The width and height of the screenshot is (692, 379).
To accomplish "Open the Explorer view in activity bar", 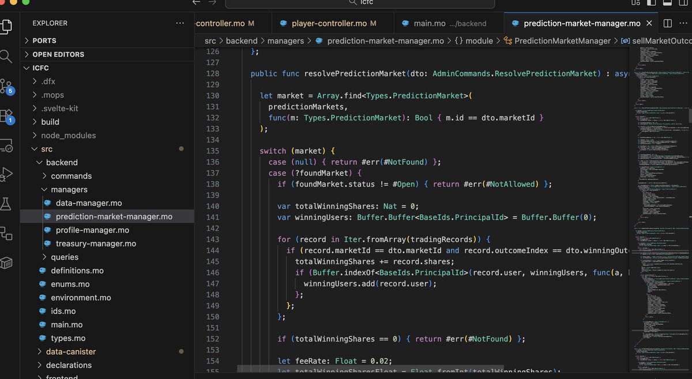I will (x=6, y=26).
